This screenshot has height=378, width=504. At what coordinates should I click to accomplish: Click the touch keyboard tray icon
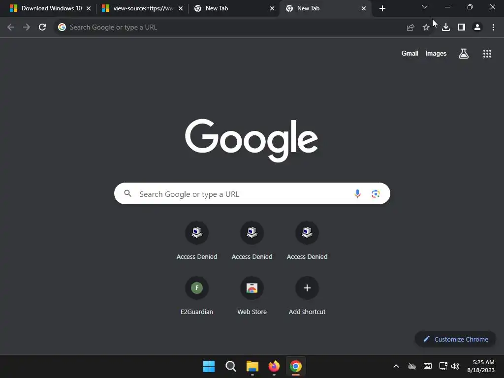428,366
